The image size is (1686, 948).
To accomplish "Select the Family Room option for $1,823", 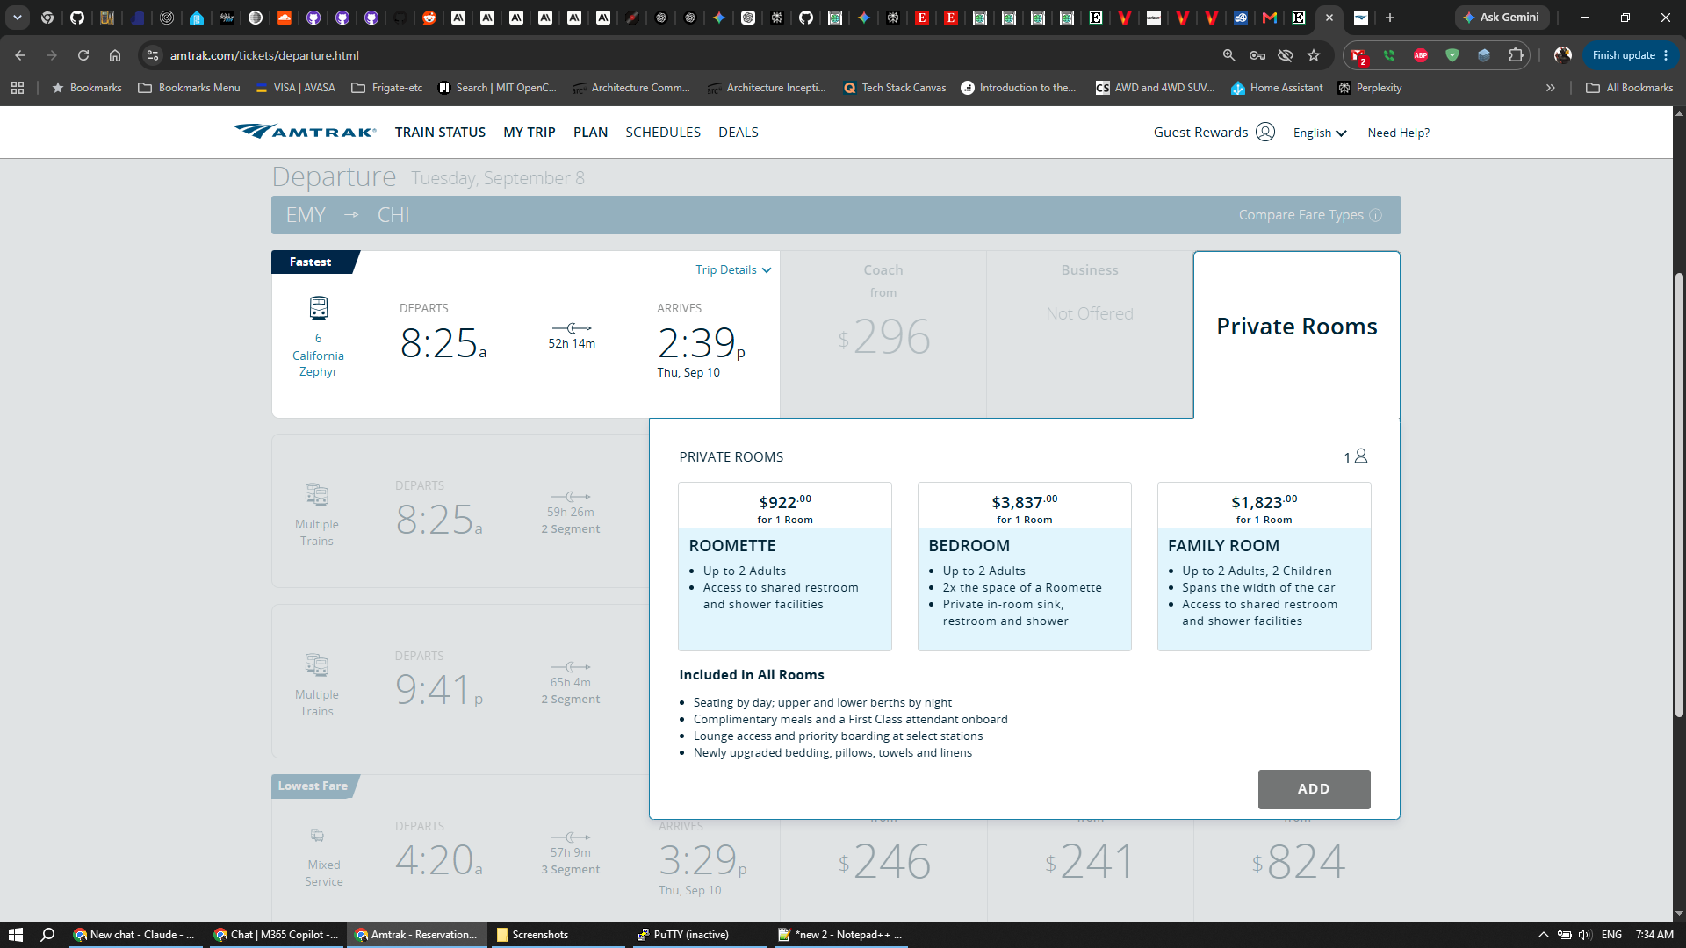I will coord(1264,566).
